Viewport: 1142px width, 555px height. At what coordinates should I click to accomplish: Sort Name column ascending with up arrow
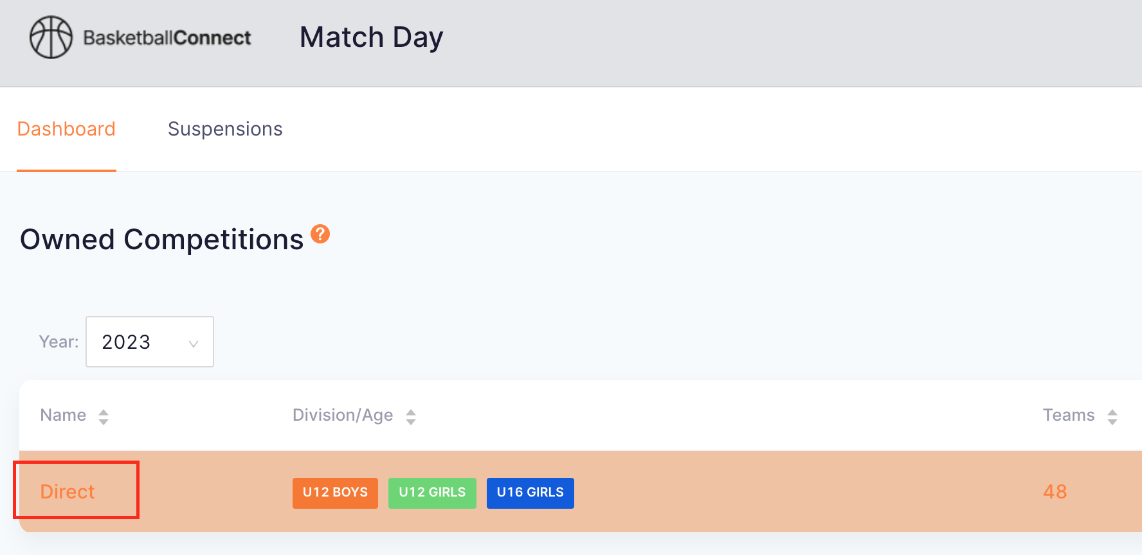tap(104, 412)
